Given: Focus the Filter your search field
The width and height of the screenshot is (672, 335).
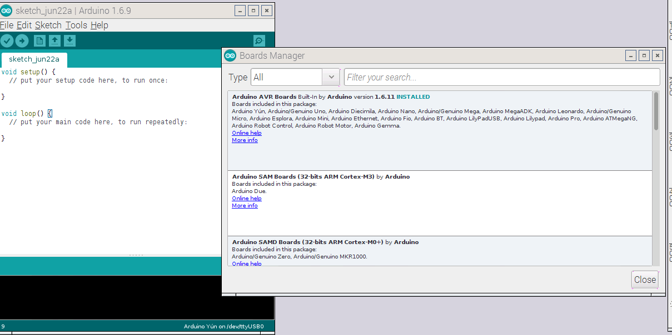Looking at the screenshot, I should tap(502, 77).
